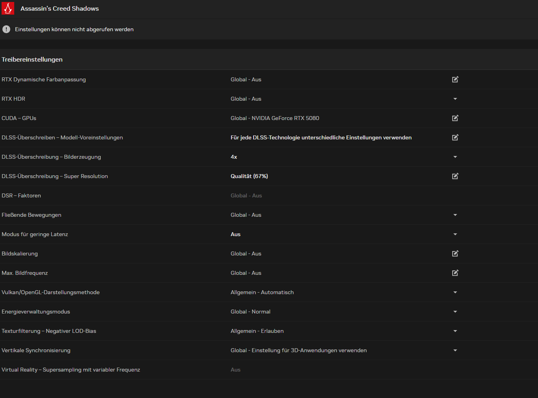The image size is (538, 398).
Task: Open DLSS Bilderzeugung dropdown arrow
Action: (x=455, y=157)
